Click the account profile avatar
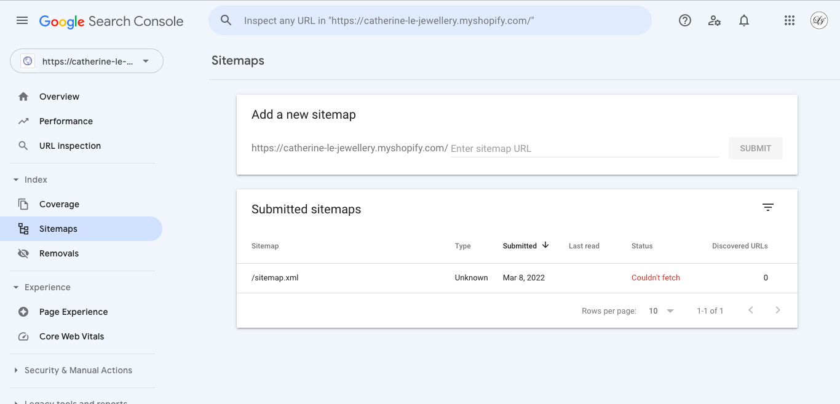Image resolution: width=840 pixels, height=404 pixels. [x=818, y=20]
